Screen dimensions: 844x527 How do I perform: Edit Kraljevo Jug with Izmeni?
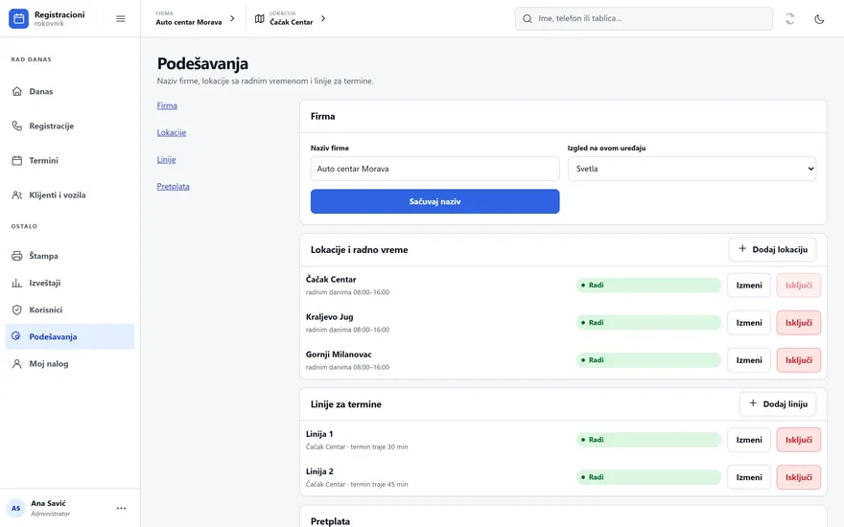point(749,323)
